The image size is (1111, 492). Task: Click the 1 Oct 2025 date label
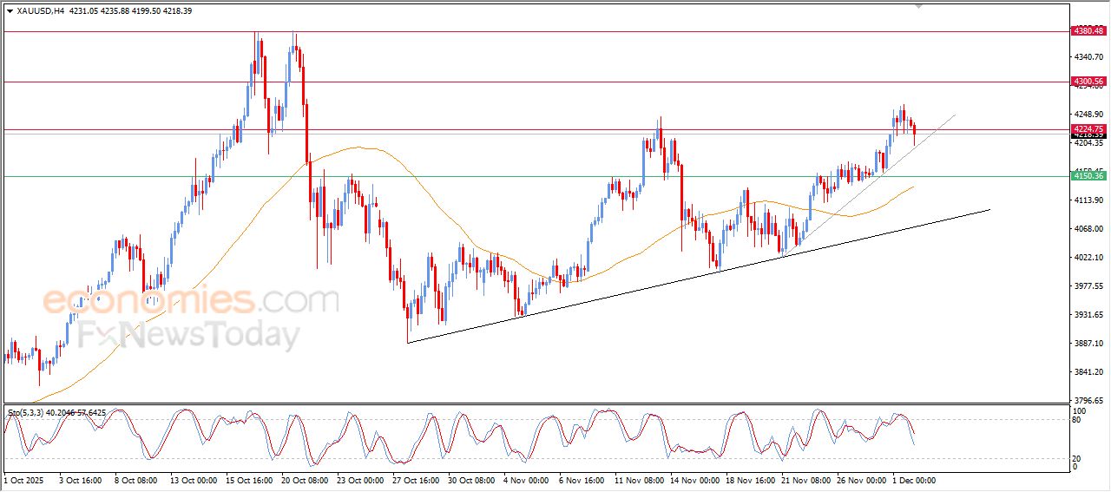click(25, 480)
